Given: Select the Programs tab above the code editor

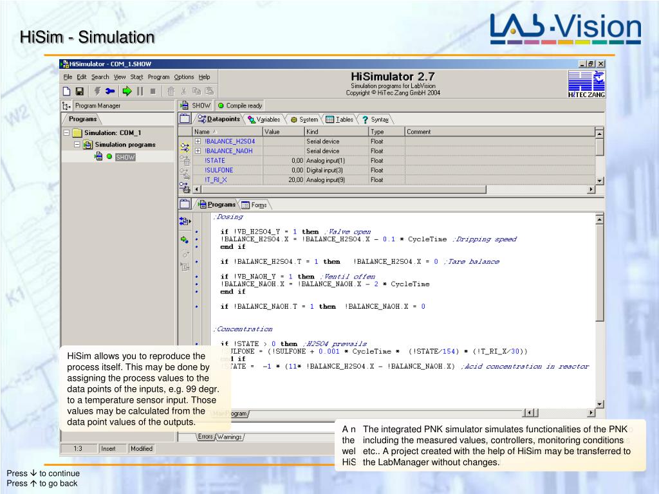Looking at the screenshot, I should (x=217, y=204).
